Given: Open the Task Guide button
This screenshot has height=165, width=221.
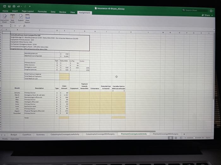Looking at the screenshot, I should [12, 18].
